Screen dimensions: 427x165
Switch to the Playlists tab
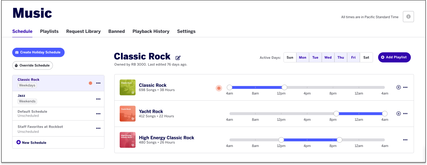[x=49, y=31]
